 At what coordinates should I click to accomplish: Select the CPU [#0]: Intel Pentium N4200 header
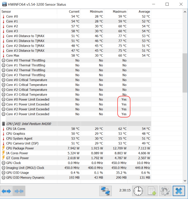29,124
